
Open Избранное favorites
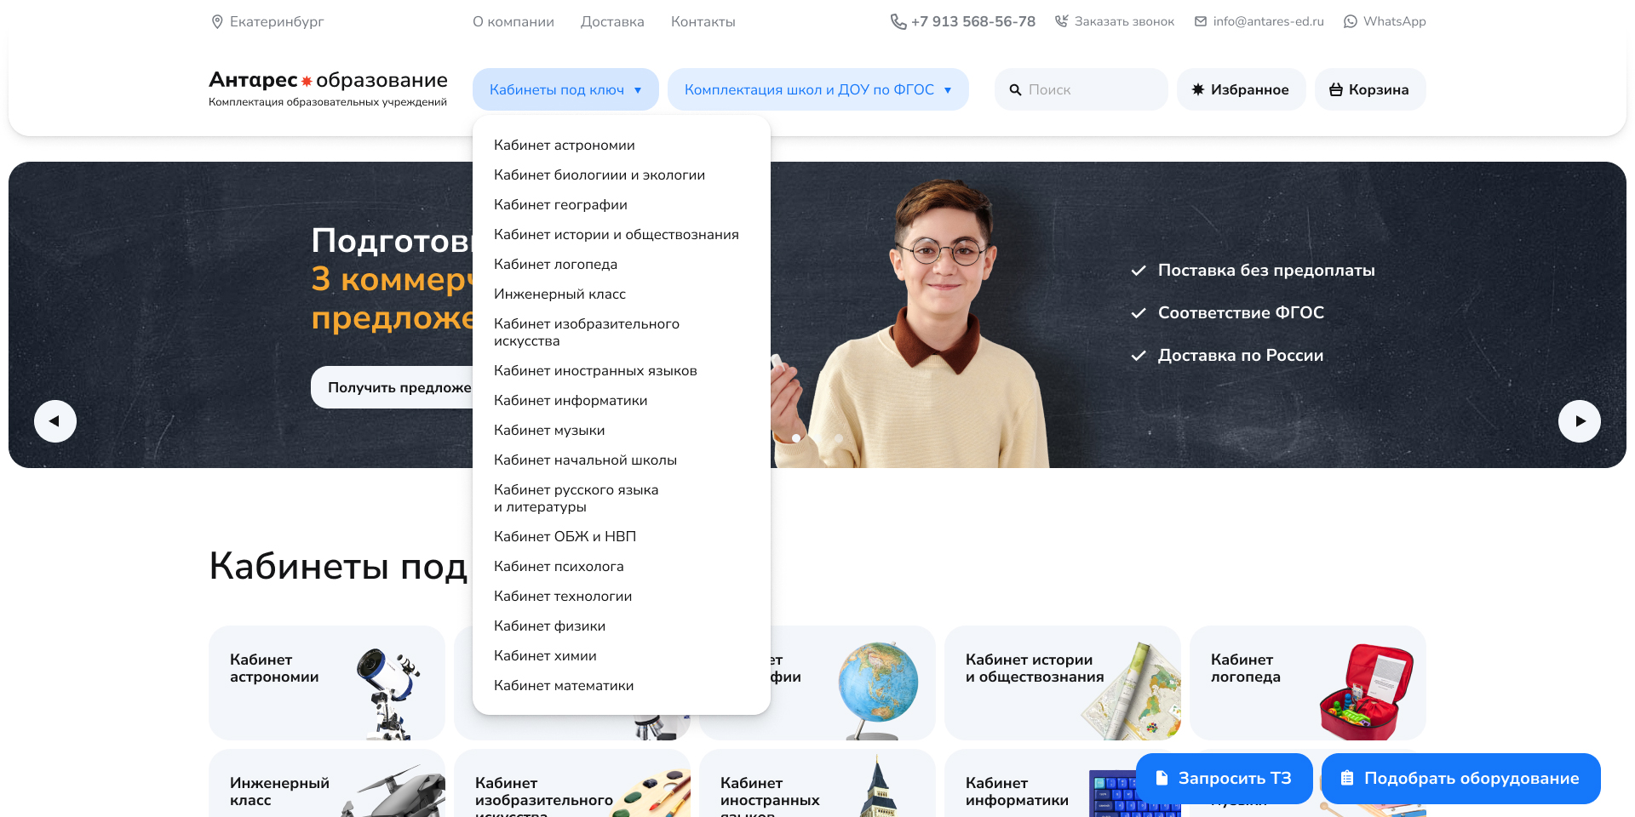click(1242, 89)
